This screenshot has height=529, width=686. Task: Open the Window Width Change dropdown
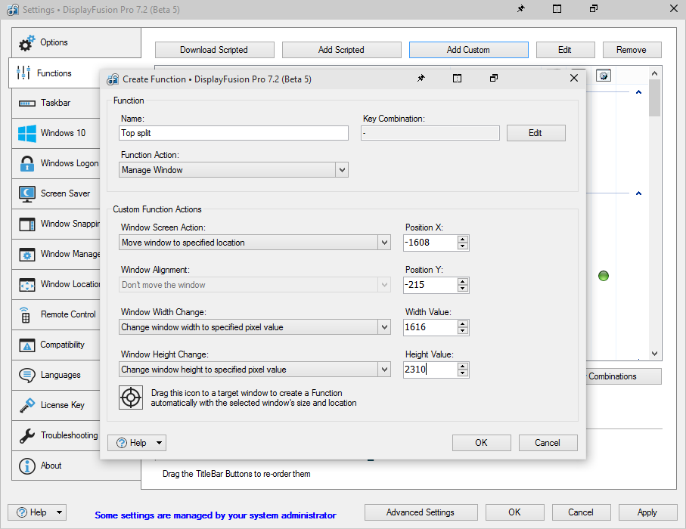pyautogui.click(x=384, y=327)
